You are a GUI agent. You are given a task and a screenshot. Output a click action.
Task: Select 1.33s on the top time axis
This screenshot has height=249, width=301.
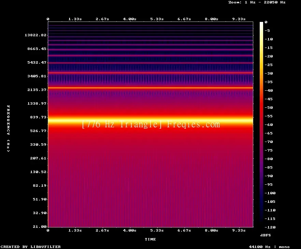tap(75, 19)
